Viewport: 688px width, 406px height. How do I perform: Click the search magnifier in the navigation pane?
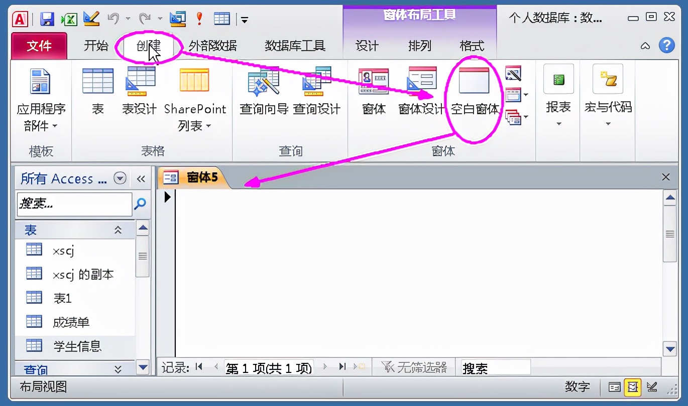click(141, 204)
